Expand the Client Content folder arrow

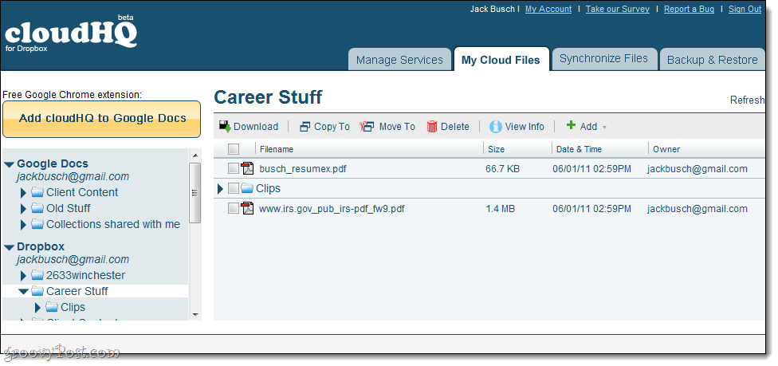click(23, 192)
